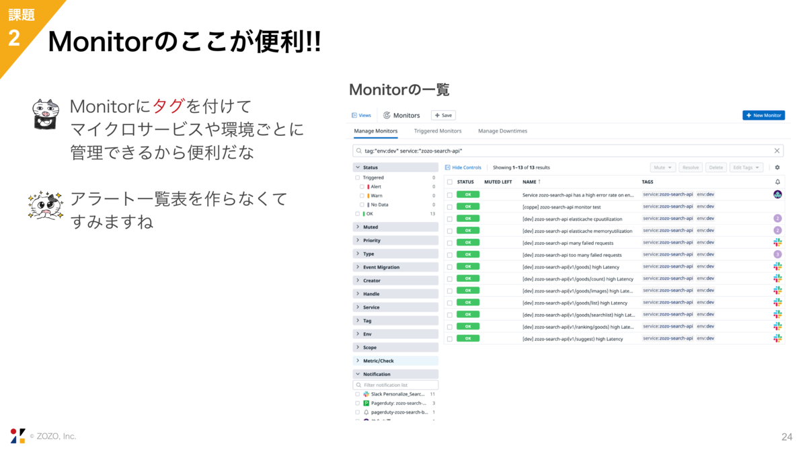Check the box for the coppe monitor test row

tap(450, 206)
